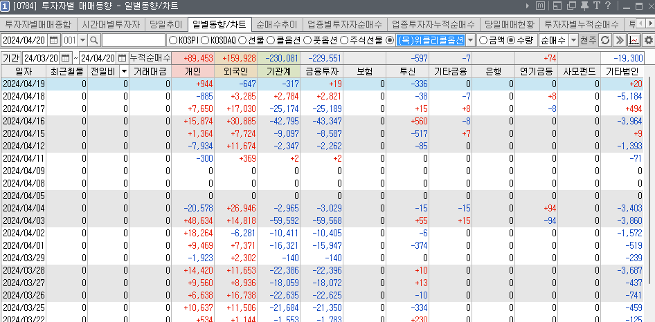Viewport: 655px width, 322px height.
Task: Click the 외국인 column header
Action: click(x=235, y=71)
